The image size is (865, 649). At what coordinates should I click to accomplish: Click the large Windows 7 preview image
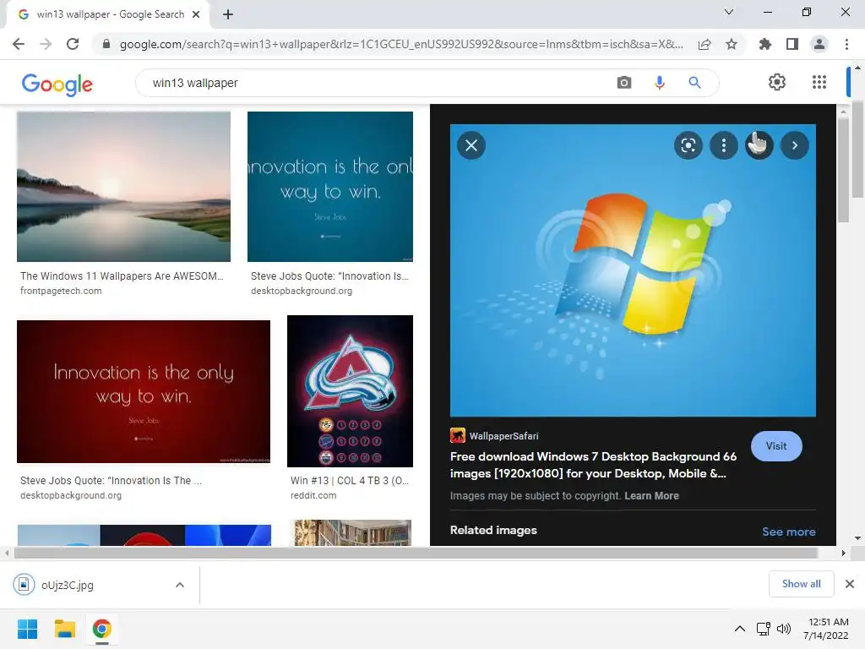pyautogui.click(x=633, y=270)
